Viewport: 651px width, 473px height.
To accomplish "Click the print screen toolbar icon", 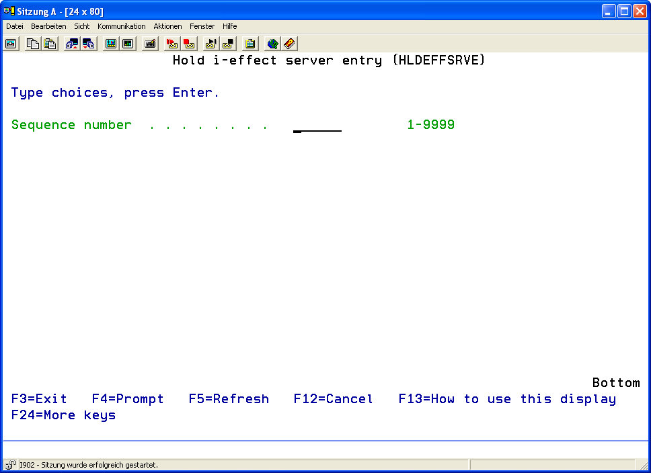I will coord(11,44).
